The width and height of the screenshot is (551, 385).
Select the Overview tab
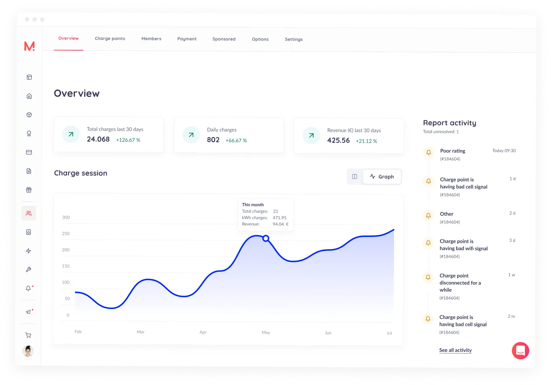tap(69, 39)
